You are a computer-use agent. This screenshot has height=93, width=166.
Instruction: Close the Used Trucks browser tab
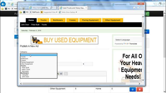(86, 8)
